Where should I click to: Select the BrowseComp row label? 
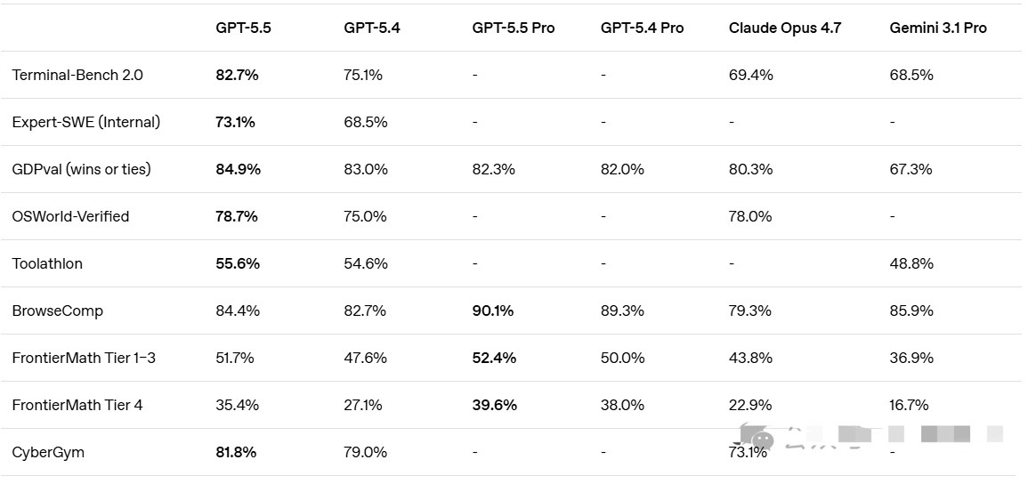click(x=58, y=311)
